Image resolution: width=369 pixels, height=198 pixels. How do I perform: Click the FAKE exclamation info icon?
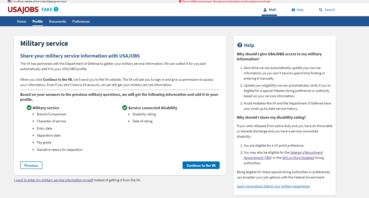56,9
